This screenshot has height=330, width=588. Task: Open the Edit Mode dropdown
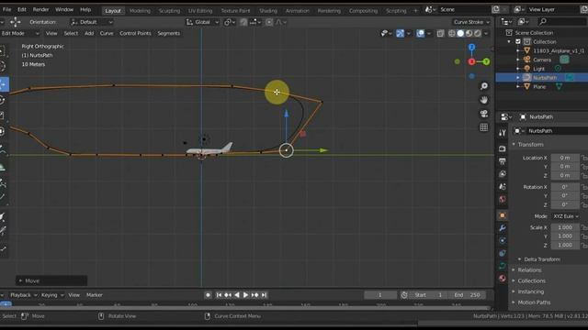(x=19, y=33)
